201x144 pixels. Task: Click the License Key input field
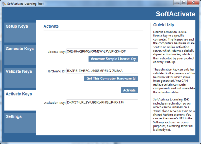tap(102, 51)
